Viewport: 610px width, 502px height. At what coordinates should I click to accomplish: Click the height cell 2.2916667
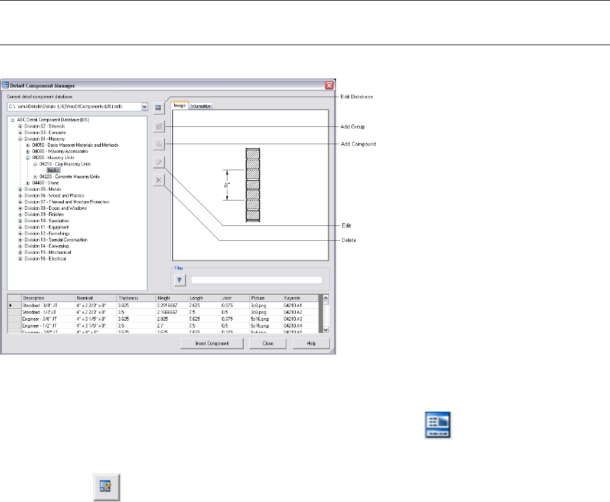pyautogui.click(x=172, y=305)
